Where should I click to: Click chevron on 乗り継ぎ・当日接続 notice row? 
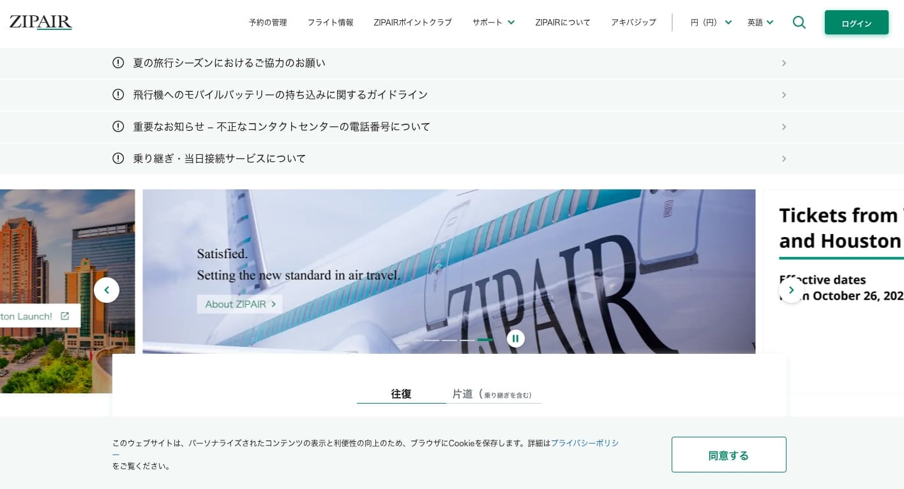[x=784, y=159]
